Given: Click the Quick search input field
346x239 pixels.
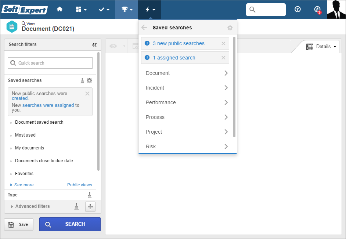Looking at the screenshot, I should pos(50,63).
